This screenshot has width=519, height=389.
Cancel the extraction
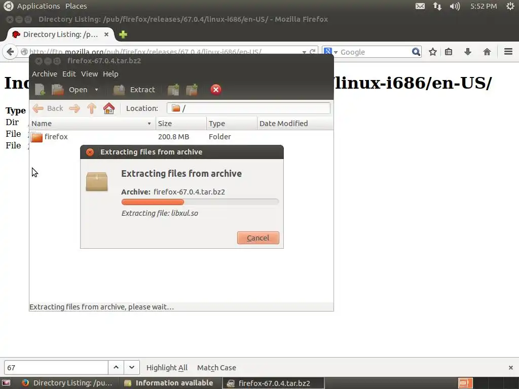coord(258,238)
